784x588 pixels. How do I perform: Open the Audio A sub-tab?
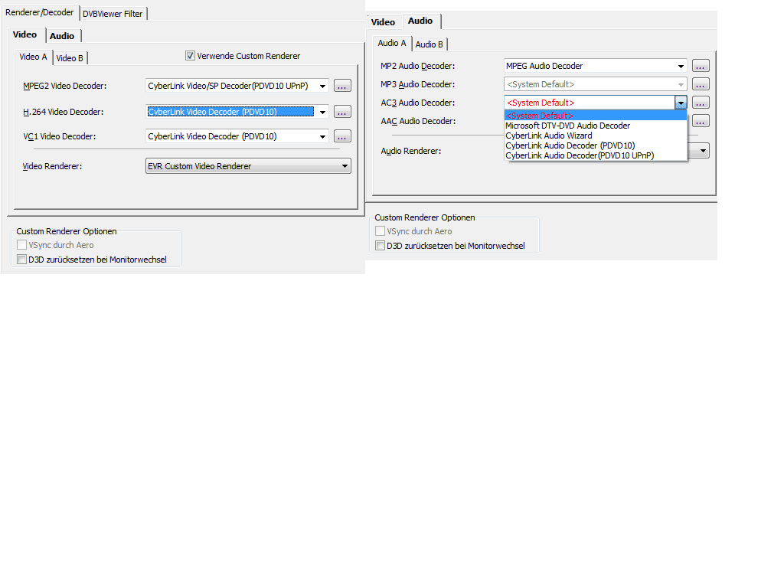(391, 43)
